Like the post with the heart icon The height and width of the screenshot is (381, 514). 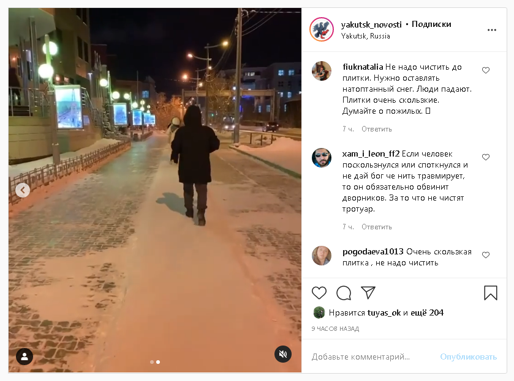point(319,292)
